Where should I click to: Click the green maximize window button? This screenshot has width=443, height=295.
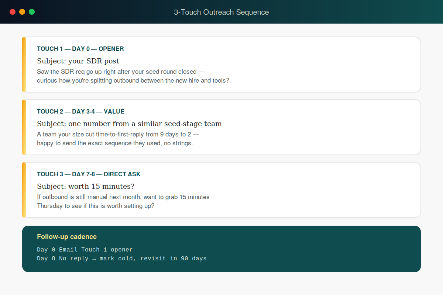32,12
